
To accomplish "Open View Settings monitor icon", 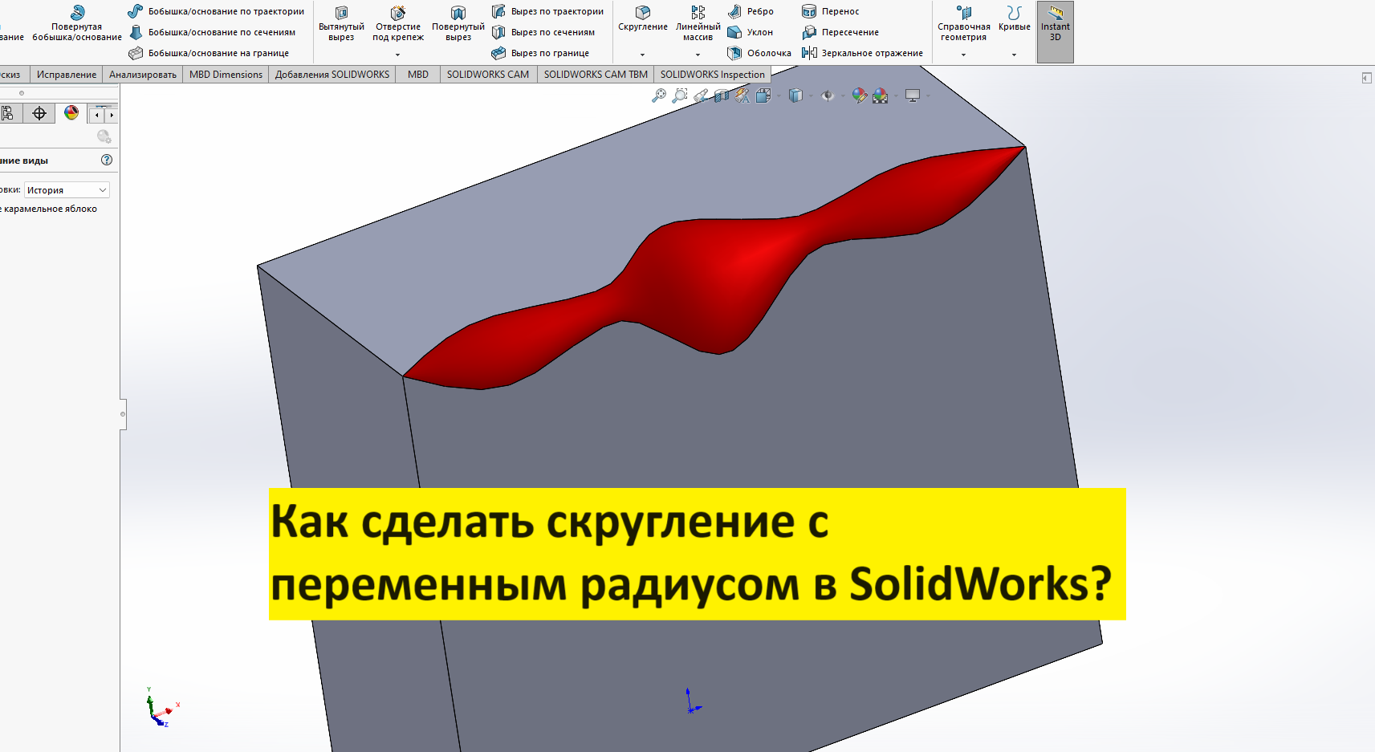I will pos(913,96).
